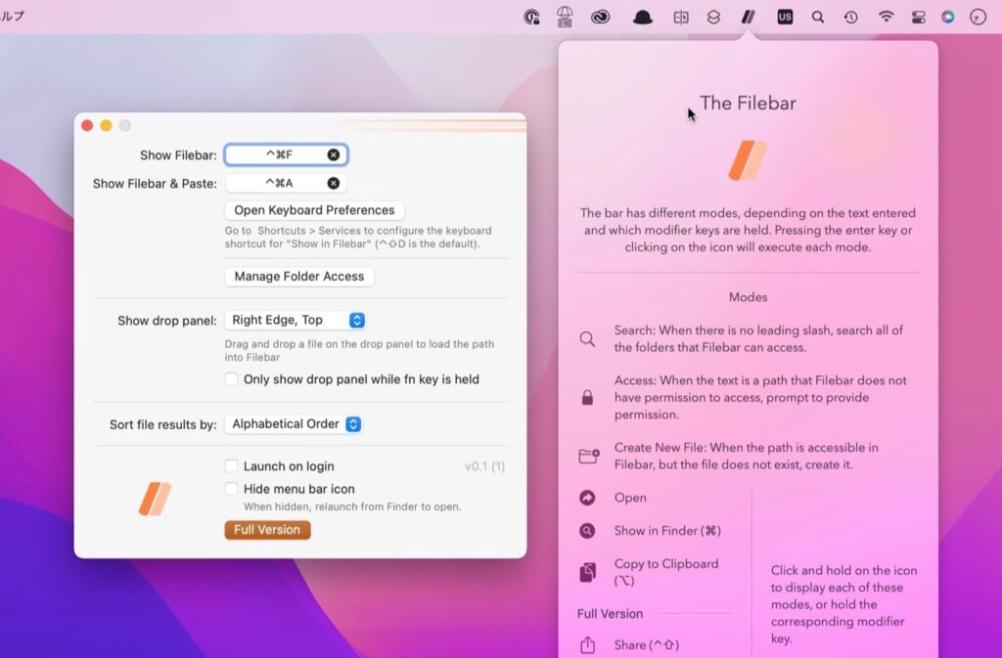Click the Show in Finder icon
Viewport: 1002px width, 658px height.
(x=588, y=531)
